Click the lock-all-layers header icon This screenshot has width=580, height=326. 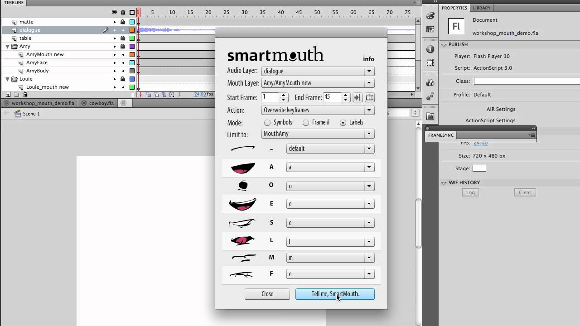pyautogui.click(x=123, y=12)
